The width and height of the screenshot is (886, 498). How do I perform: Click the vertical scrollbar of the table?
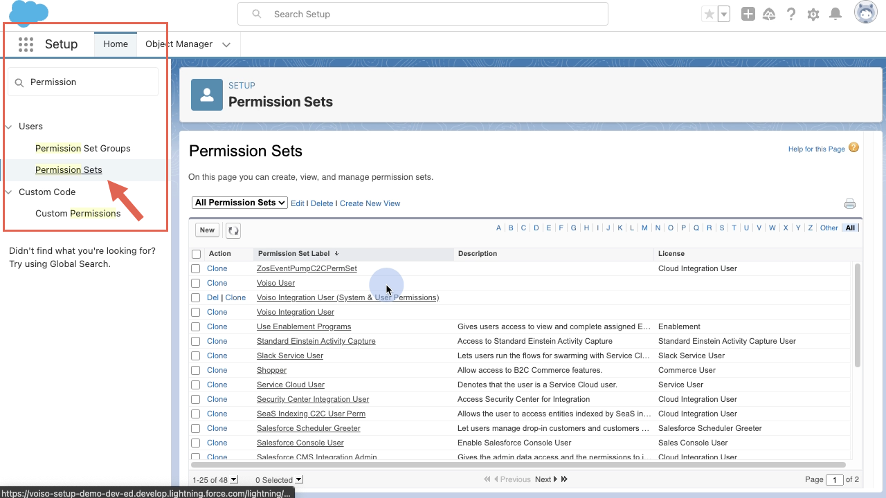tap(858, 315)
